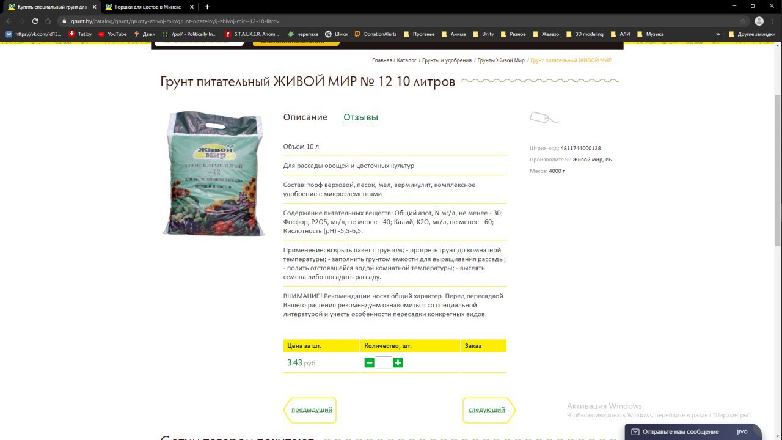Switch to the 'Отзывы' tab
The height and width of the screenshot is (440, 782).
360,117
